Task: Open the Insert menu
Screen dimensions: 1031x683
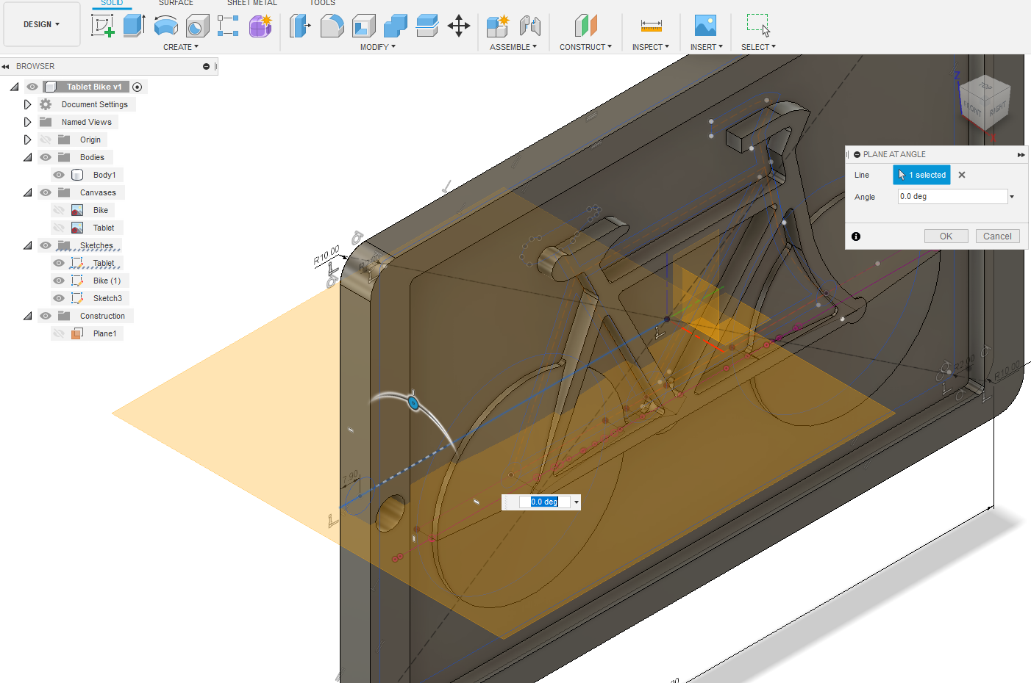Action: click(706, 47)
